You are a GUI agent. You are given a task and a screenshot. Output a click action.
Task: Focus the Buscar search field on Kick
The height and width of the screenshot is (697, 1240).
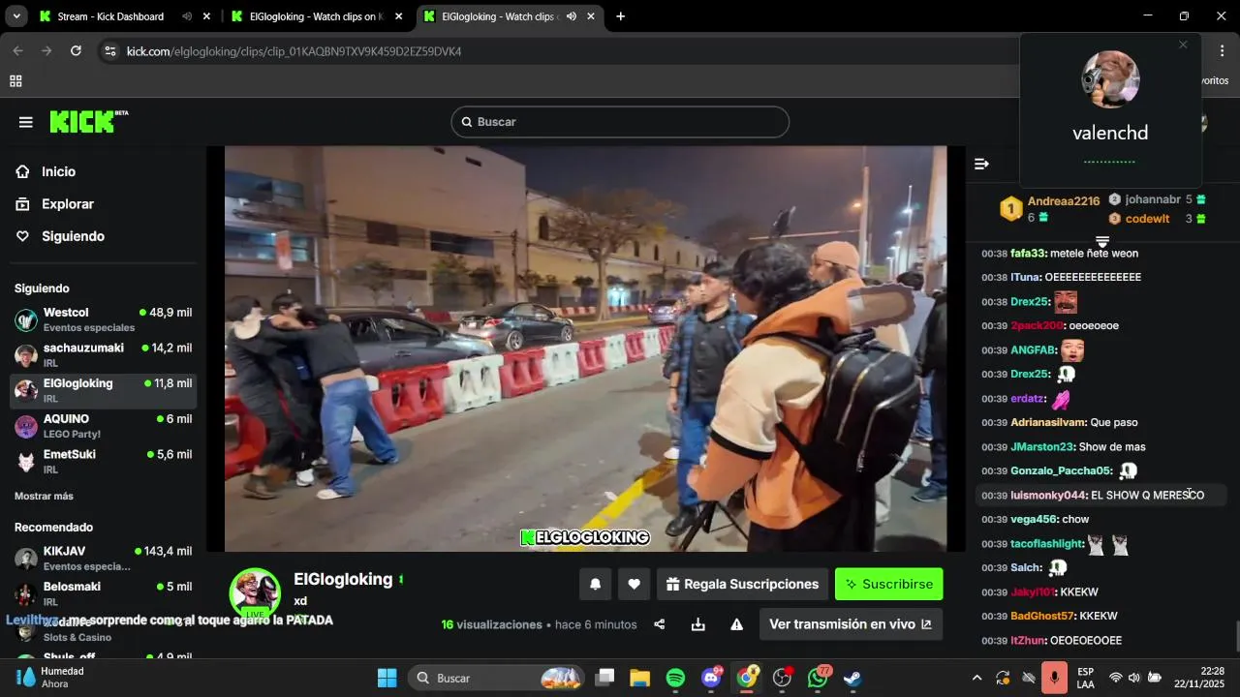coord(620,122)
